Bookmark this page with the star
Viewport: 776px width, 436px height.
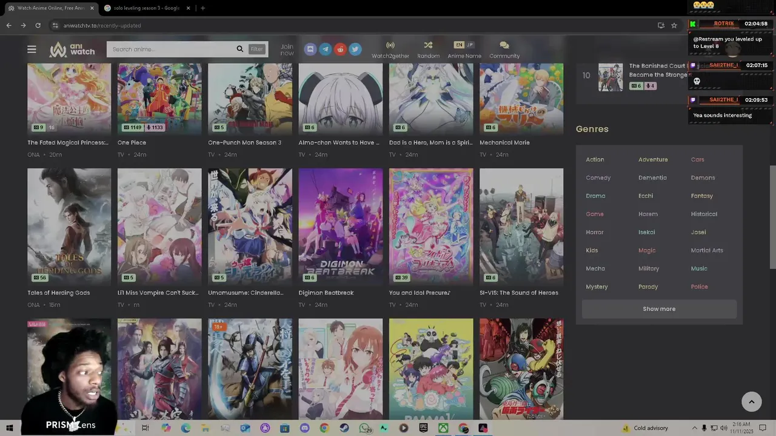click(x=674, y=25)
